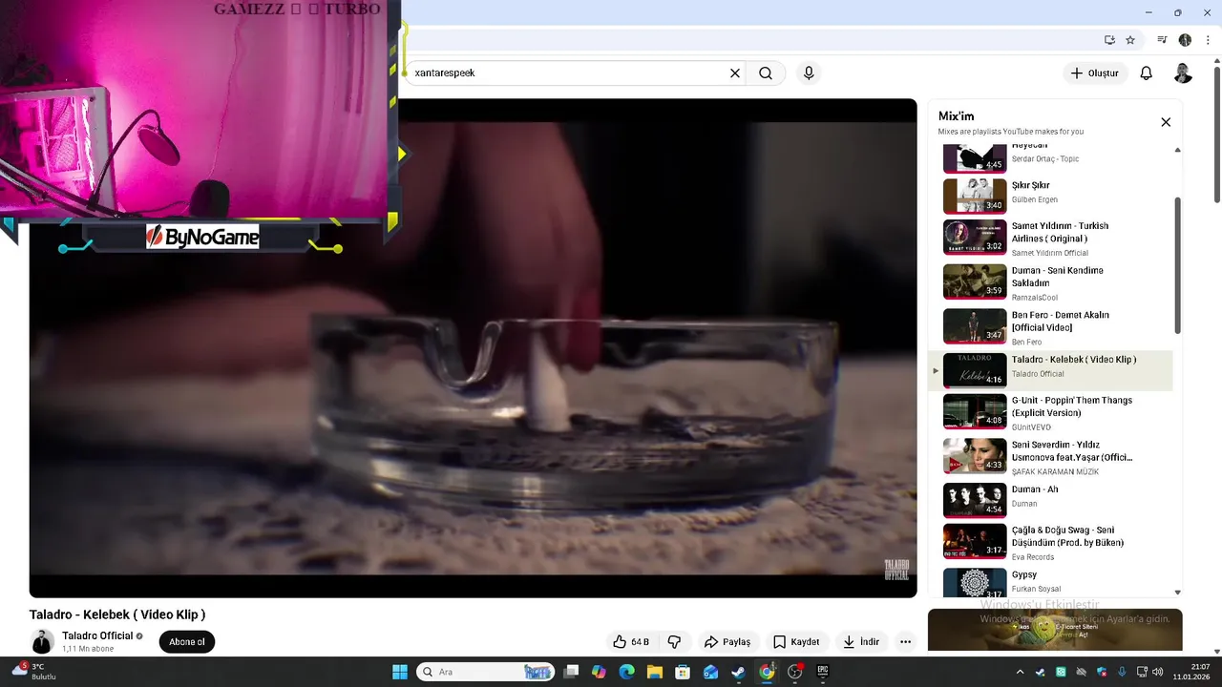
Task: Clear the YouTube search box with the X
Action: [735, 73]
